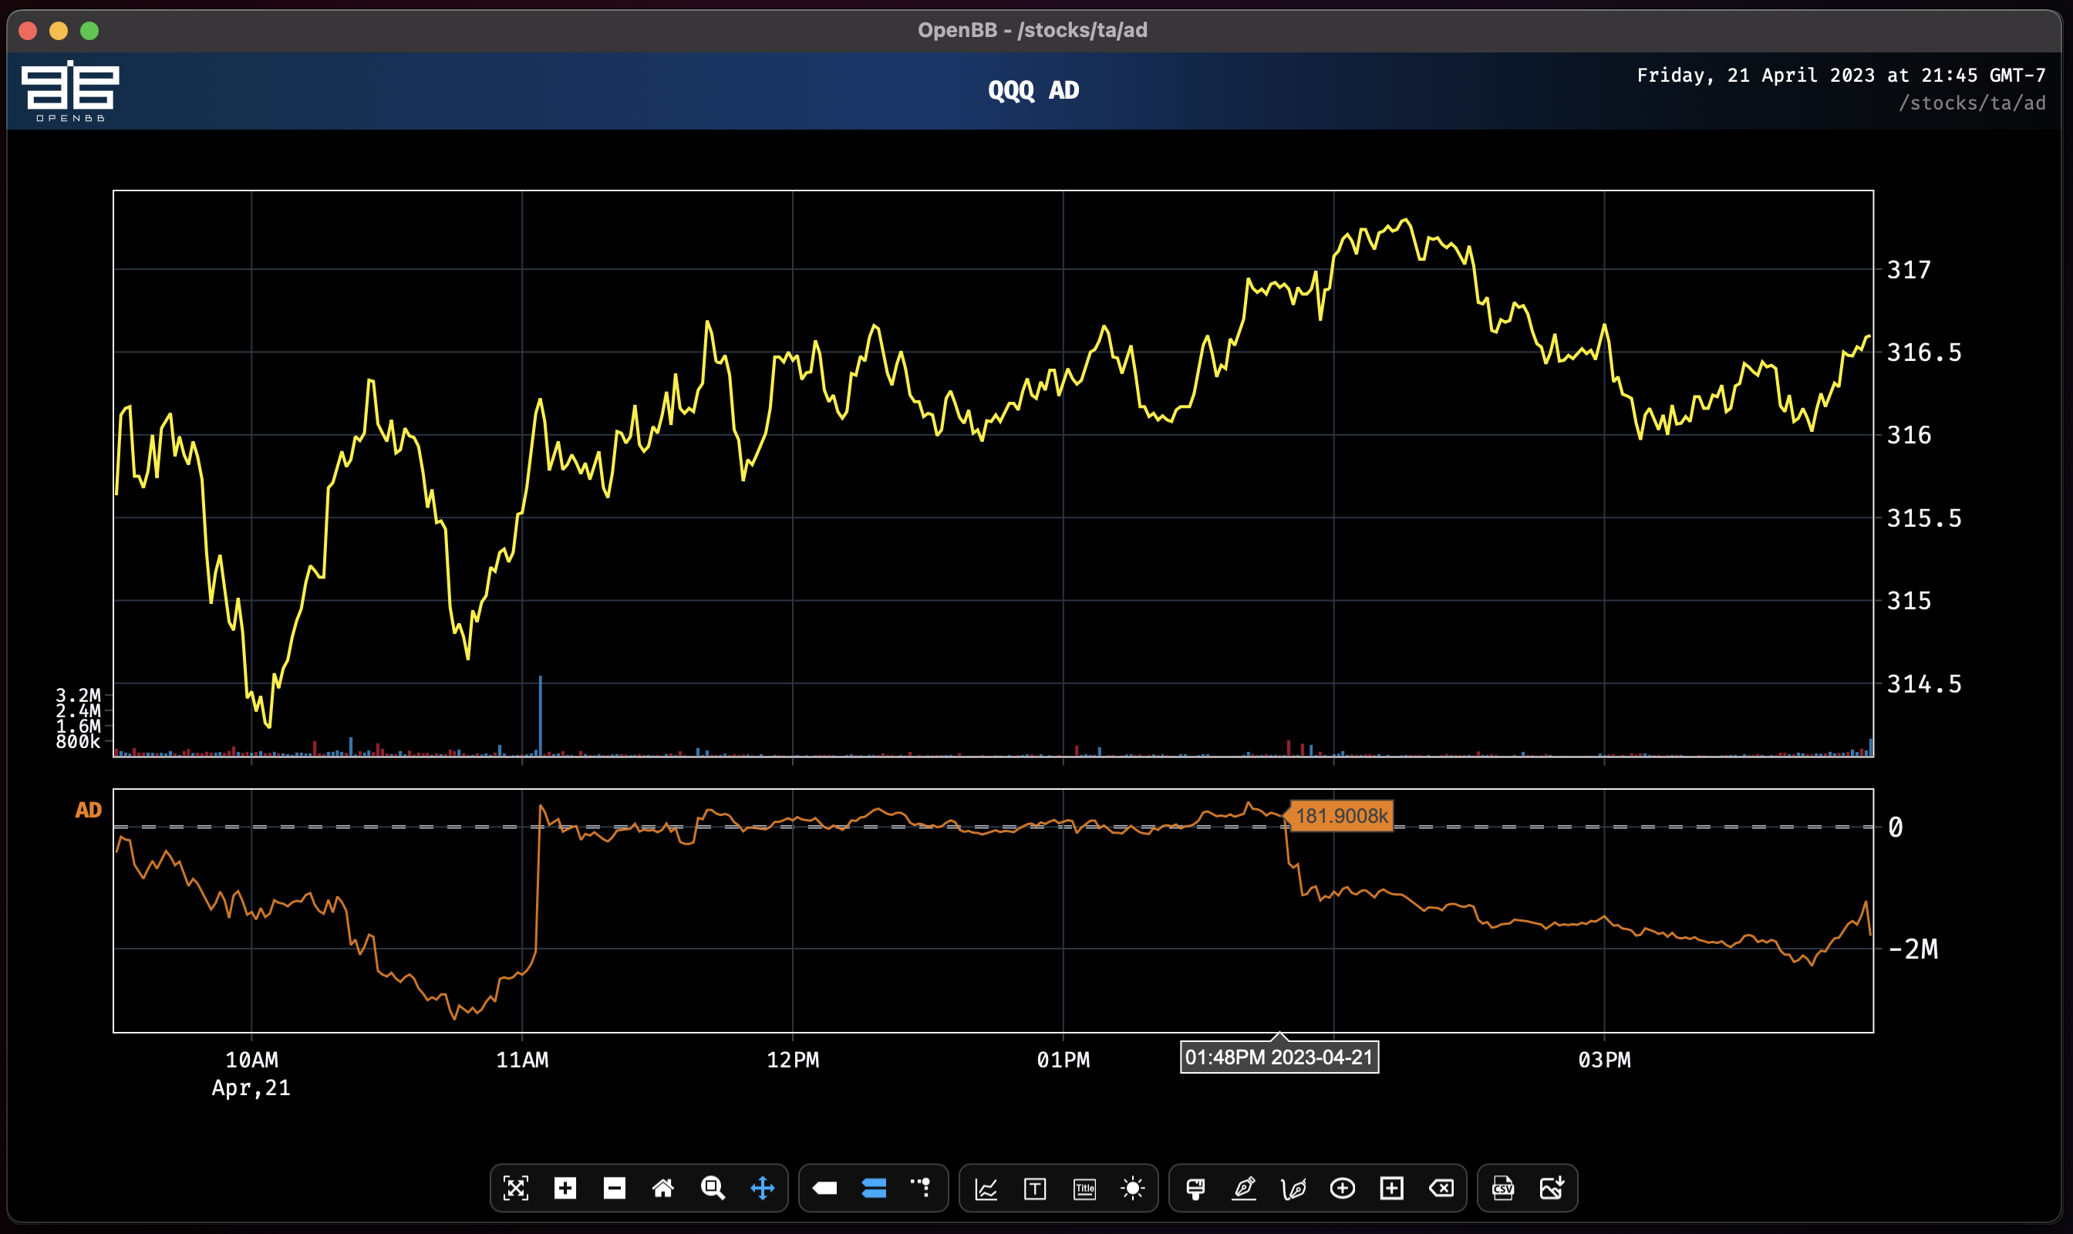The width and height of the screenshot is (2073, 1234).
Task: Click the 'Apr,21' date label
Action: 251,1087
